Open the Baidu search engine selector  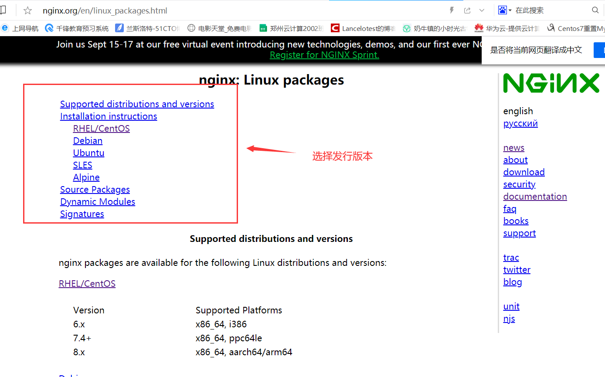(x=505, y=10)
